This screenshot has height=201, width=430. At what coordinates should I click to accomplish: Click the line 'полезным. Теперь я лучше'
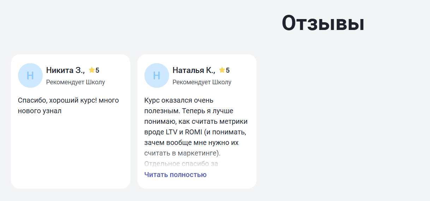(188, 111)
